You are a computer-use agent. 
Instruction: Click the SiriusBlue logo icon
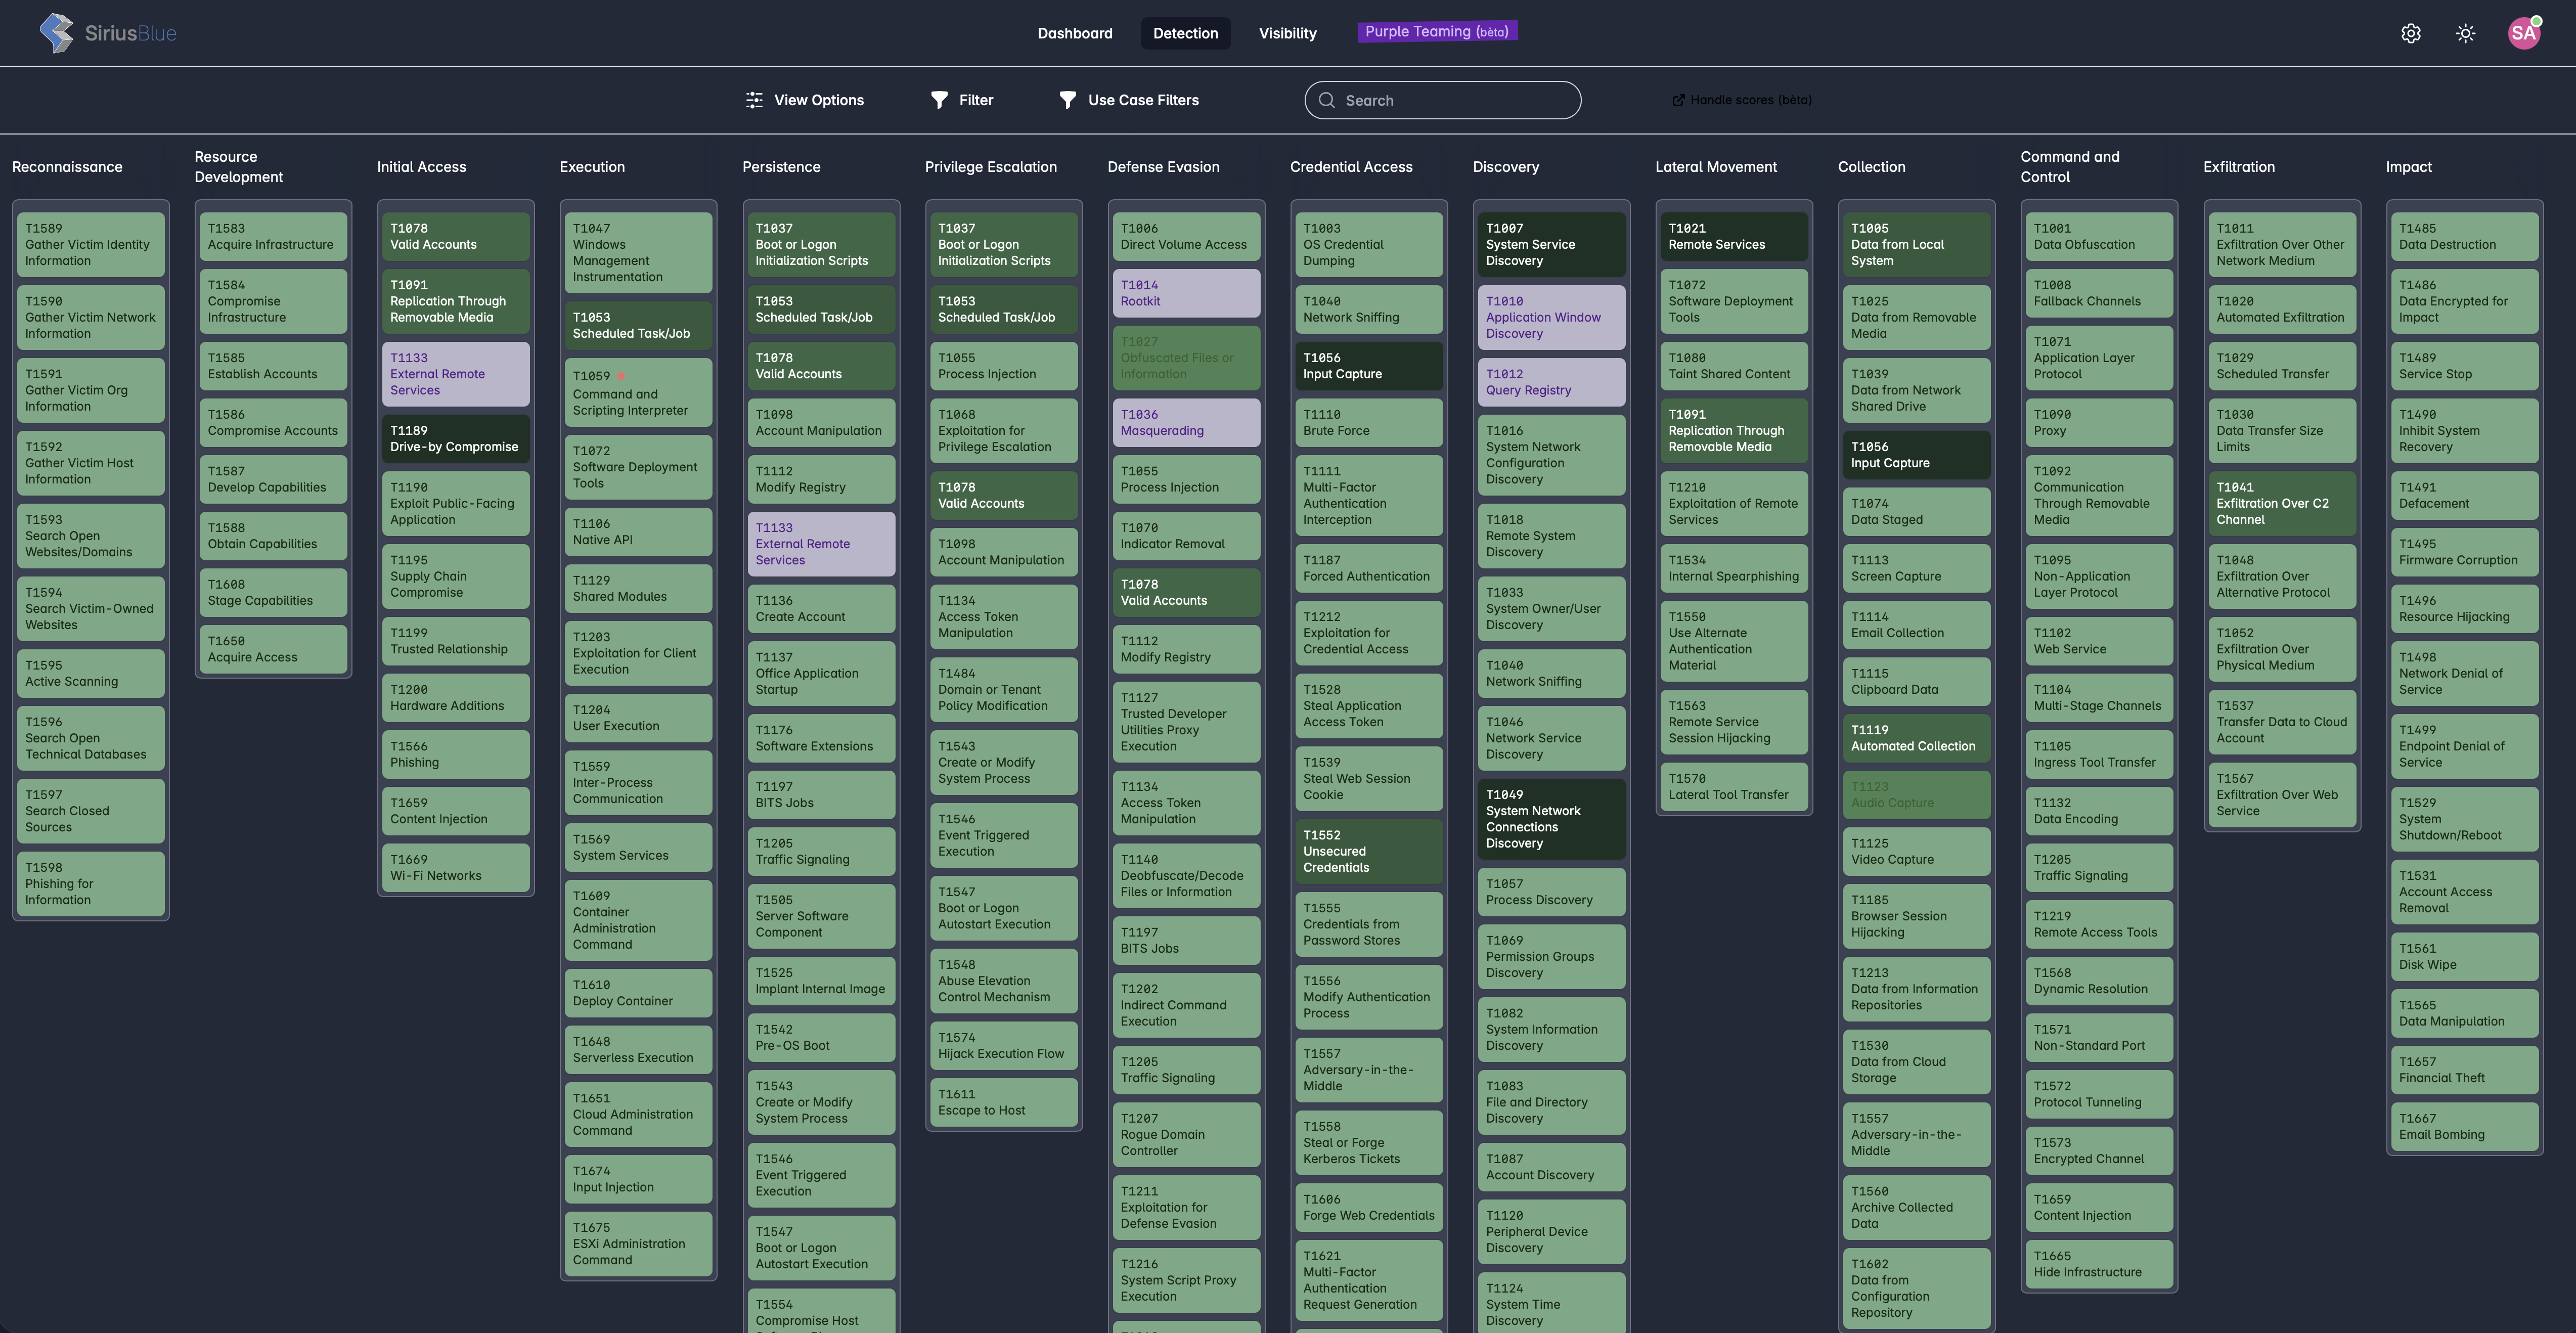(x=57, y=33)
